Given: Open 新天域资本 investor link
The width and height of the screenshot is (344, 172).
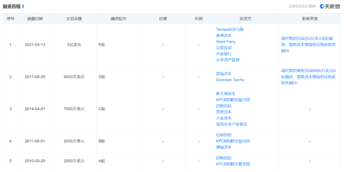Looking at the screenshot, I should pyautogui.click(x=226, y=93).
